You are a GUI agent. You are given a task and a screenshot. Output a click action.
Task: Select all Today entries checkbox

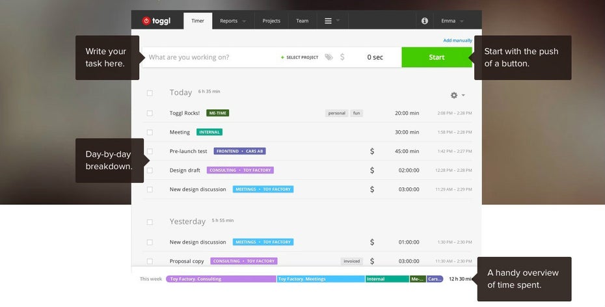pyautogui.click(x=150, y=93)
